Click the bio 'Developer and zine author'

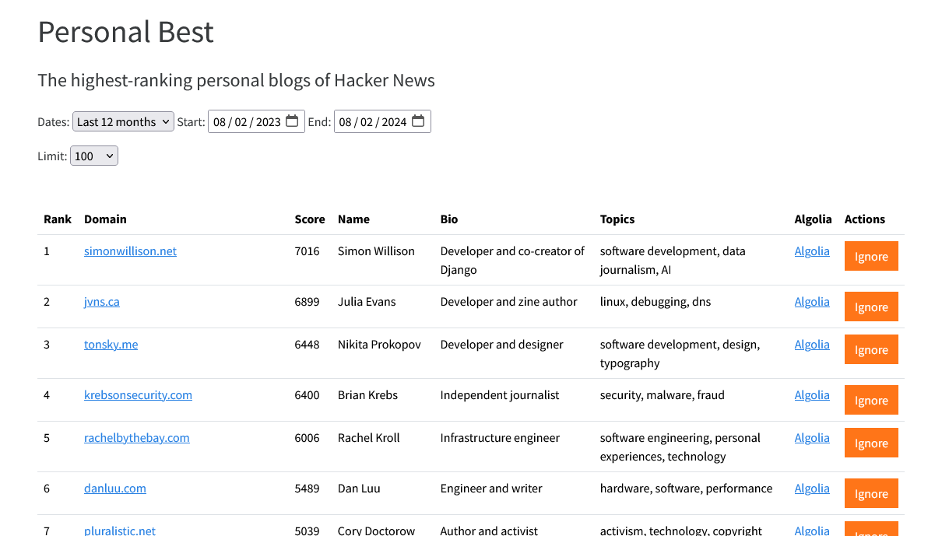(509, 302)
